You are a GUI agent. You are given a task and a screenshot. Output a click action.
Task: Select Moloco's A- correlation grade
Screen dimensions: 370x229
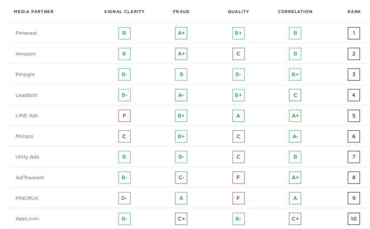[x=295, y=136]
